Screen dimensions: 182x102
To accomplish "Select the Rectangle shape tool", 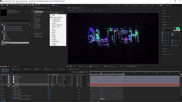I will pyautogui.click(x=20, y=5).
